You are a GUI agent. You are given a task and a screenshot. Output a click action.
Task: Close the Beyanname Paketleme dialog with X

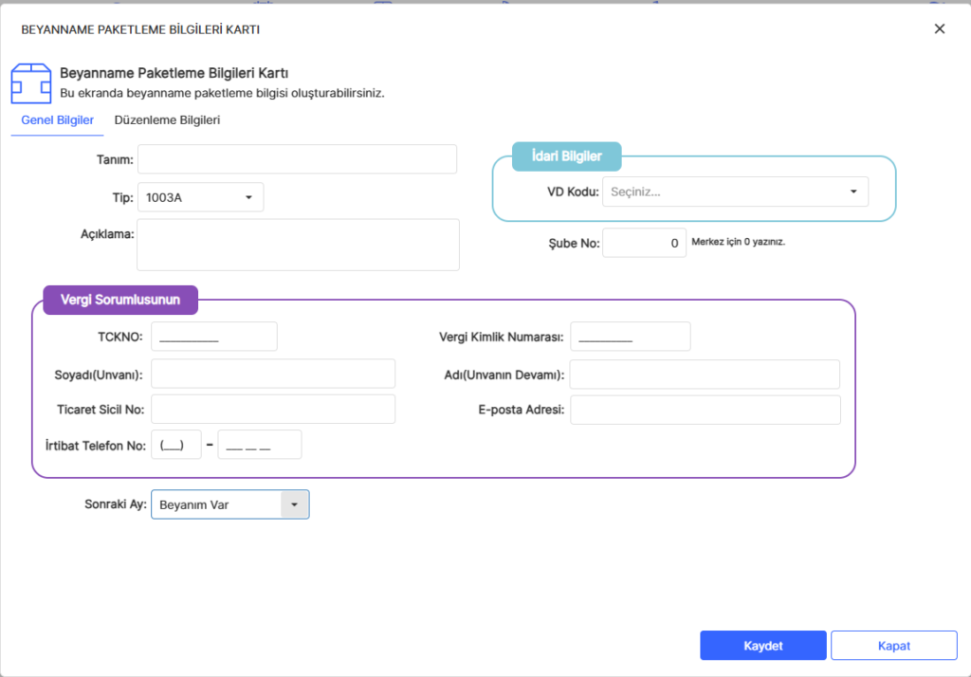pos(940,28)
